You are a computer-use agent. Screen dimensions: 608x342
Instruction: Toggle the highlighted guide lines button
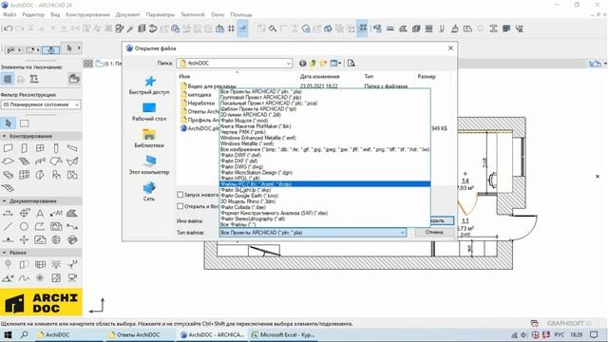click(x=243, y=28)
